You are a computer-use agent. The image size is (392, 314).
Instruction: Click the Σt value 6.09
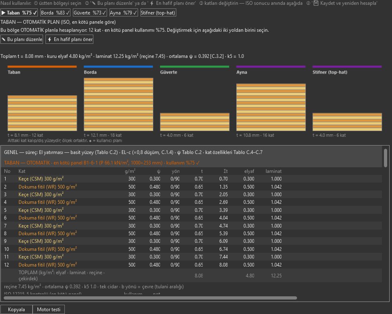point(223,241)
